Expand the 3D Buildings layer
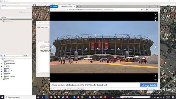The image size is (176, 99). tap(2, 70)
